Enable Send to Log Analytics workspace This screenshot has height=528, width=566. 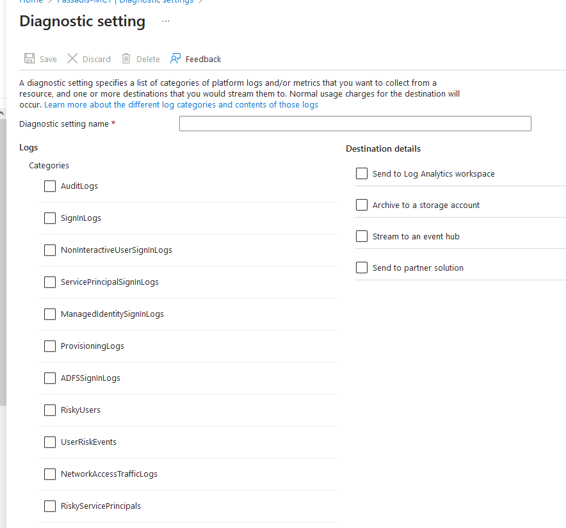pos(362,173)
